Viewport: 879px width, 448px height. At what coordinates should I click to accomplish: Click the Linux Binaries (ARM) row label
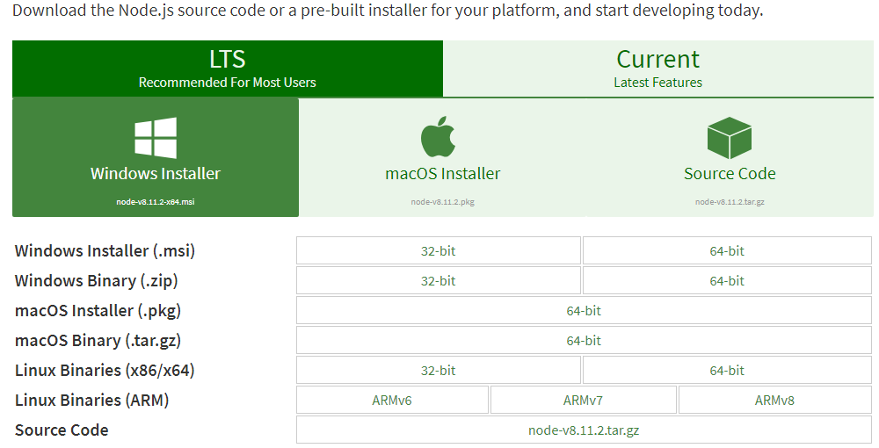(92, 400)
